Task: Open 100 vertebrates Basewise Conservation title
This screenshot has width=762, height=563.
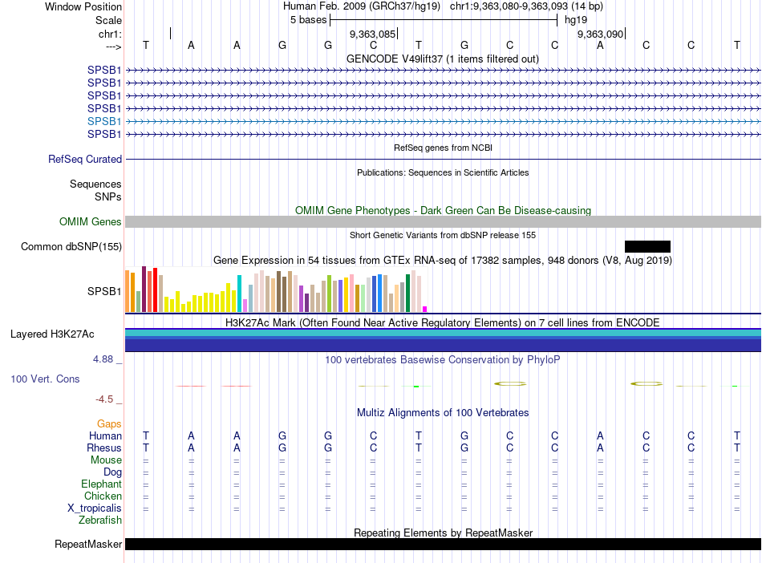Action: [x=443, y=360]
